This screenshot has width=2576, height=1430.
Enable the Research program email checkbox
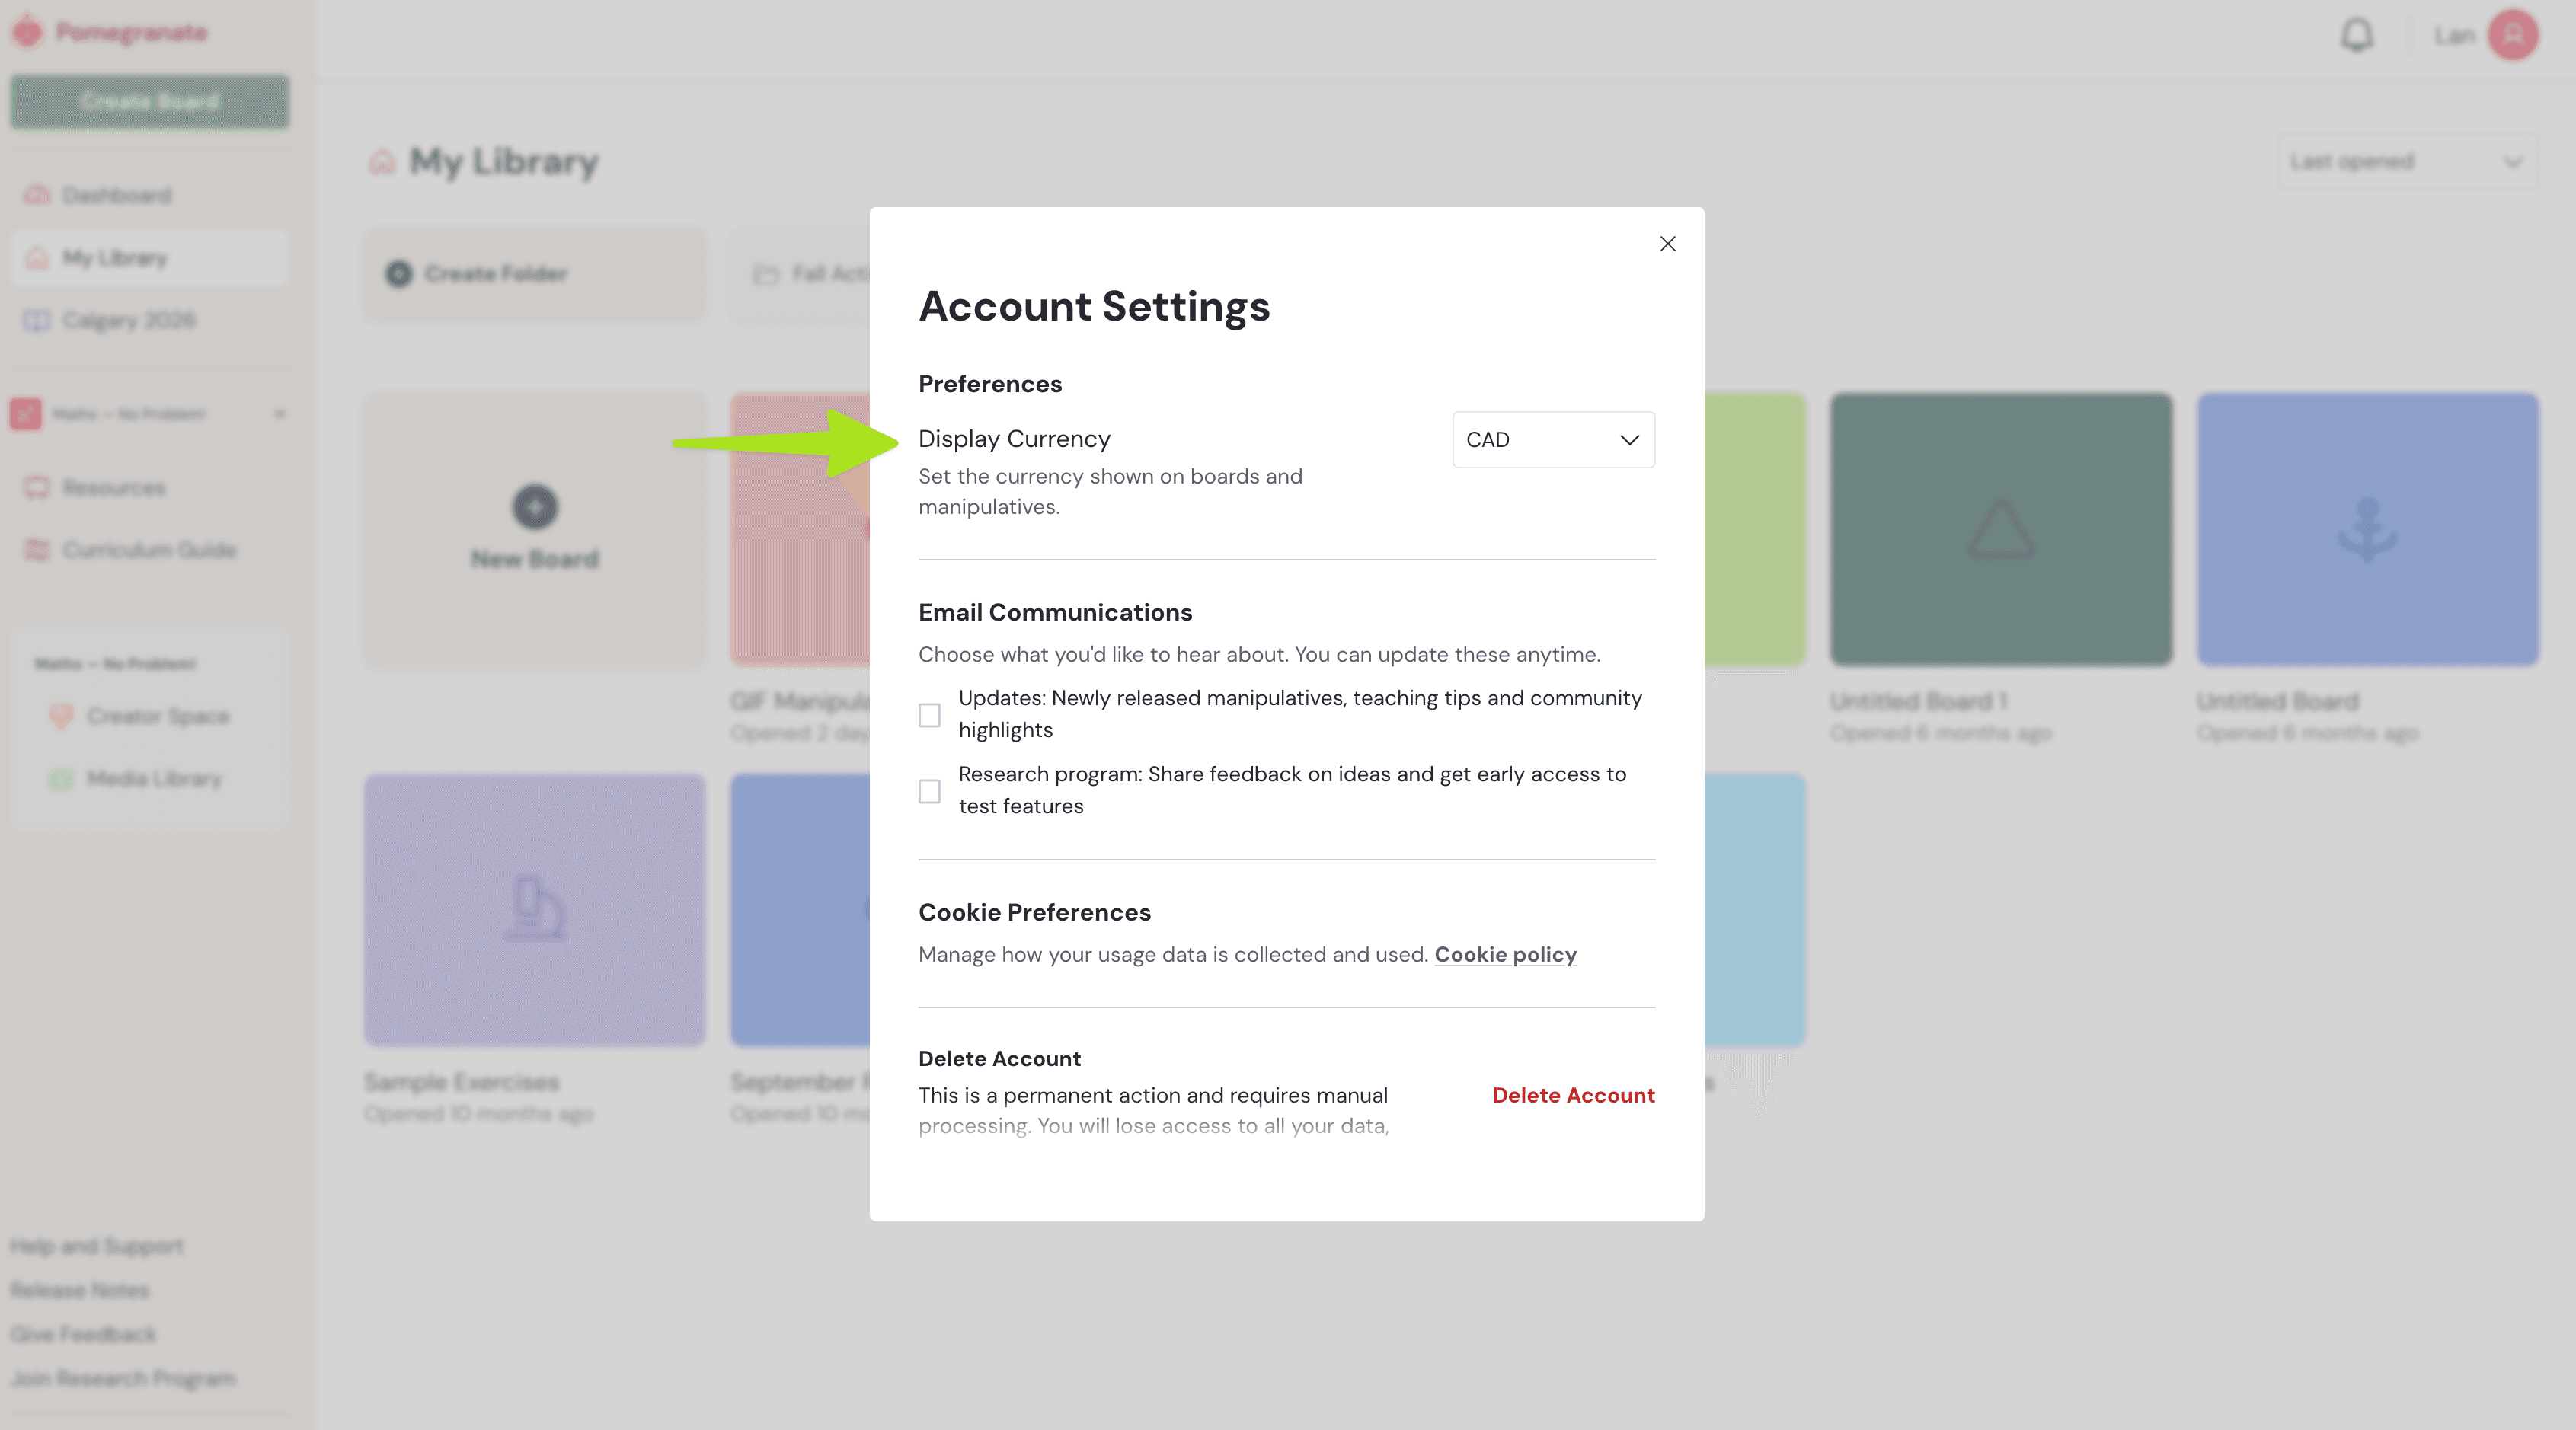929,791
